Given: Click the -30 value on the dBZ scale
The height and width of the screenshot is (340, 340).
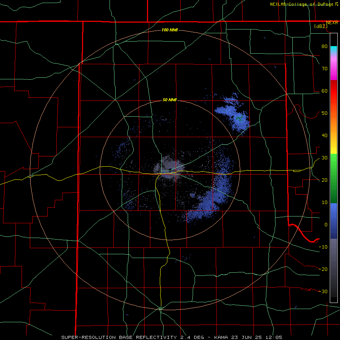Looking at the screenshot, I should tap(323, 291).
